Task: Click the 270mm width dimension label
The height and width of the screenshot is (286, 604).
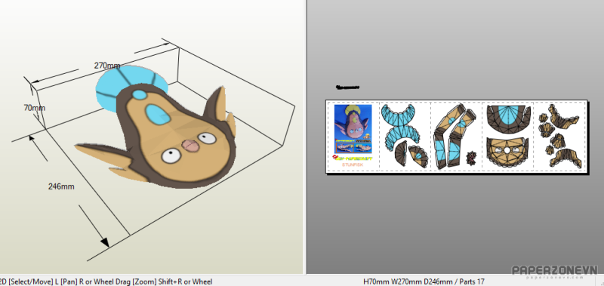Action: point(107,66)
